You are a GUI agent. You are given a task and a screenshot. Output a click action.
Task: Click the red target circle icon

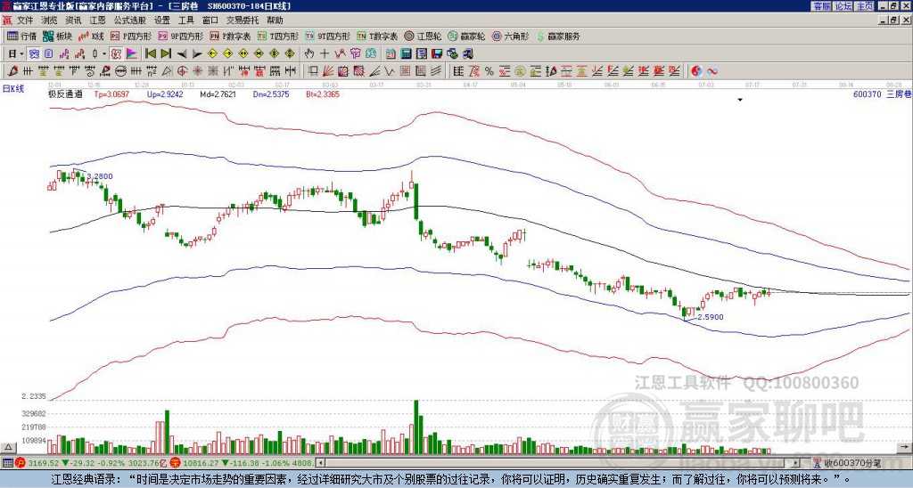(x=182, y=71)
